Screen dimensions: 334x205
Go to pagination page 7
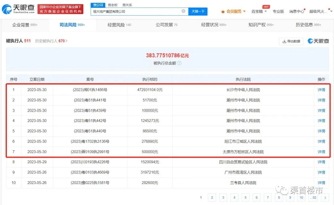click(x=268, y=198)
